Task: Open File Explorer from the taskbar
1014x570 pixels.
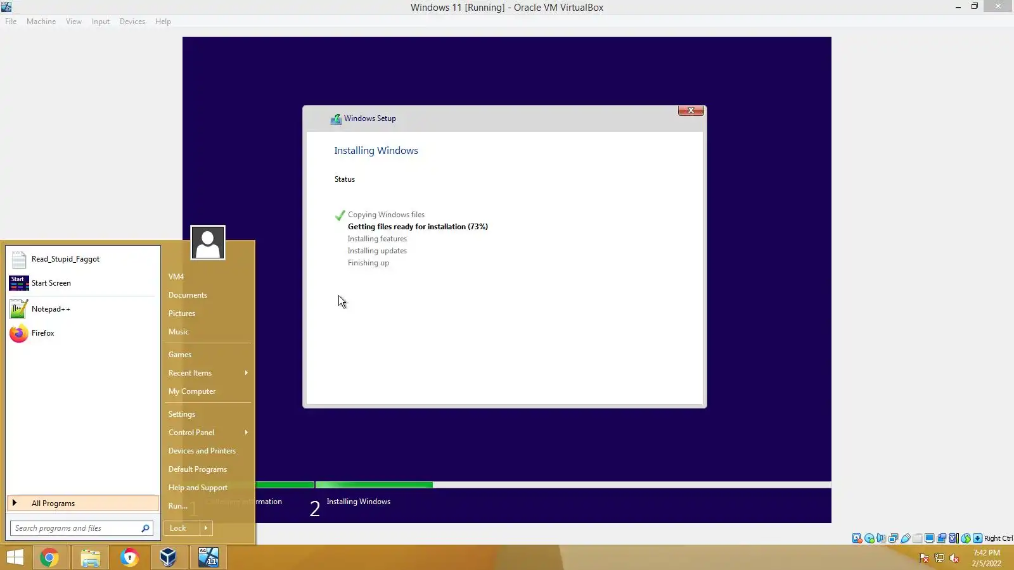Action: pos(90,557)
